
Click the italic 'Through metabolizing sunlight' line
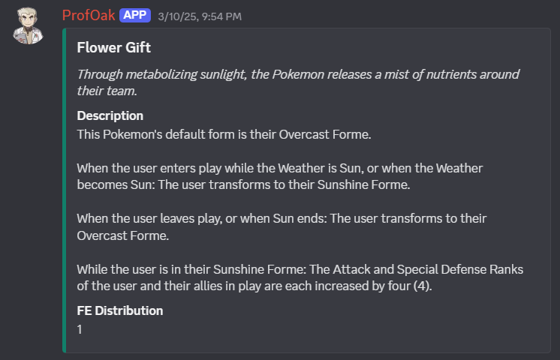(298, 74)
